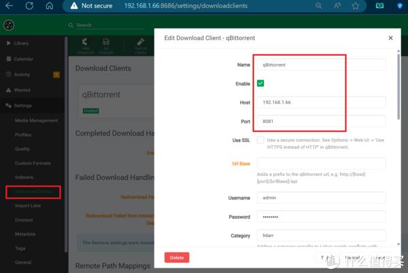Click the Url Base input field

point(321,164)
